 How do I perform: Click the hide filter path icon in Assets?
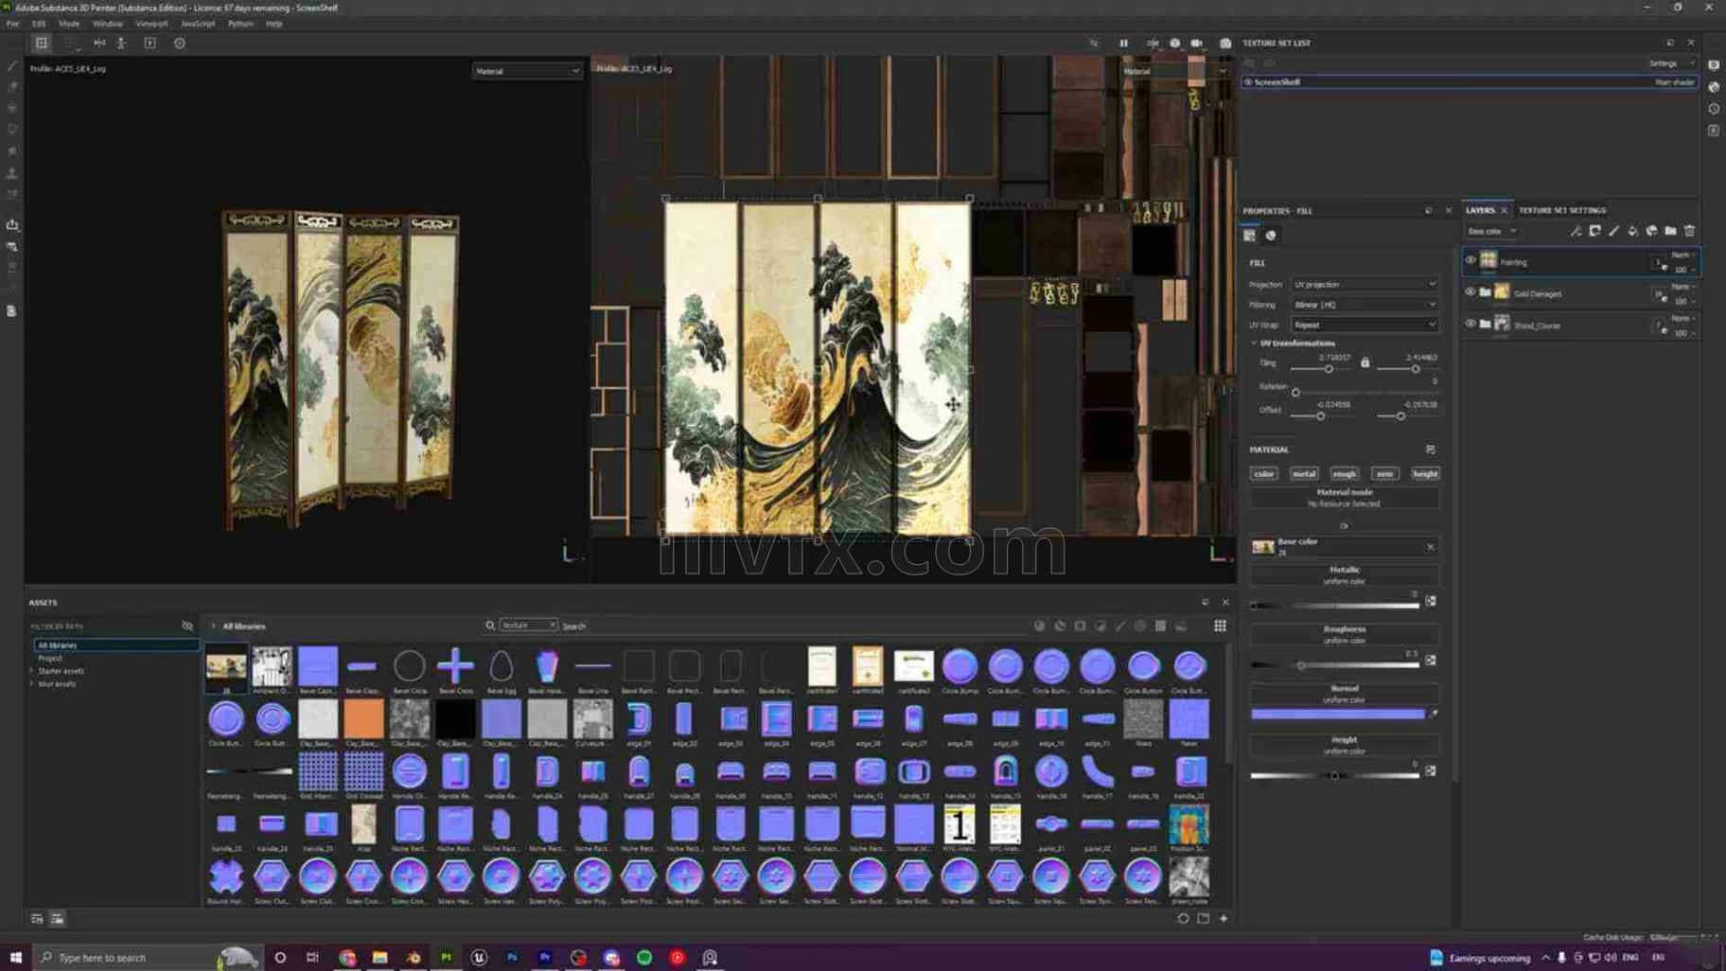point(187,626)
